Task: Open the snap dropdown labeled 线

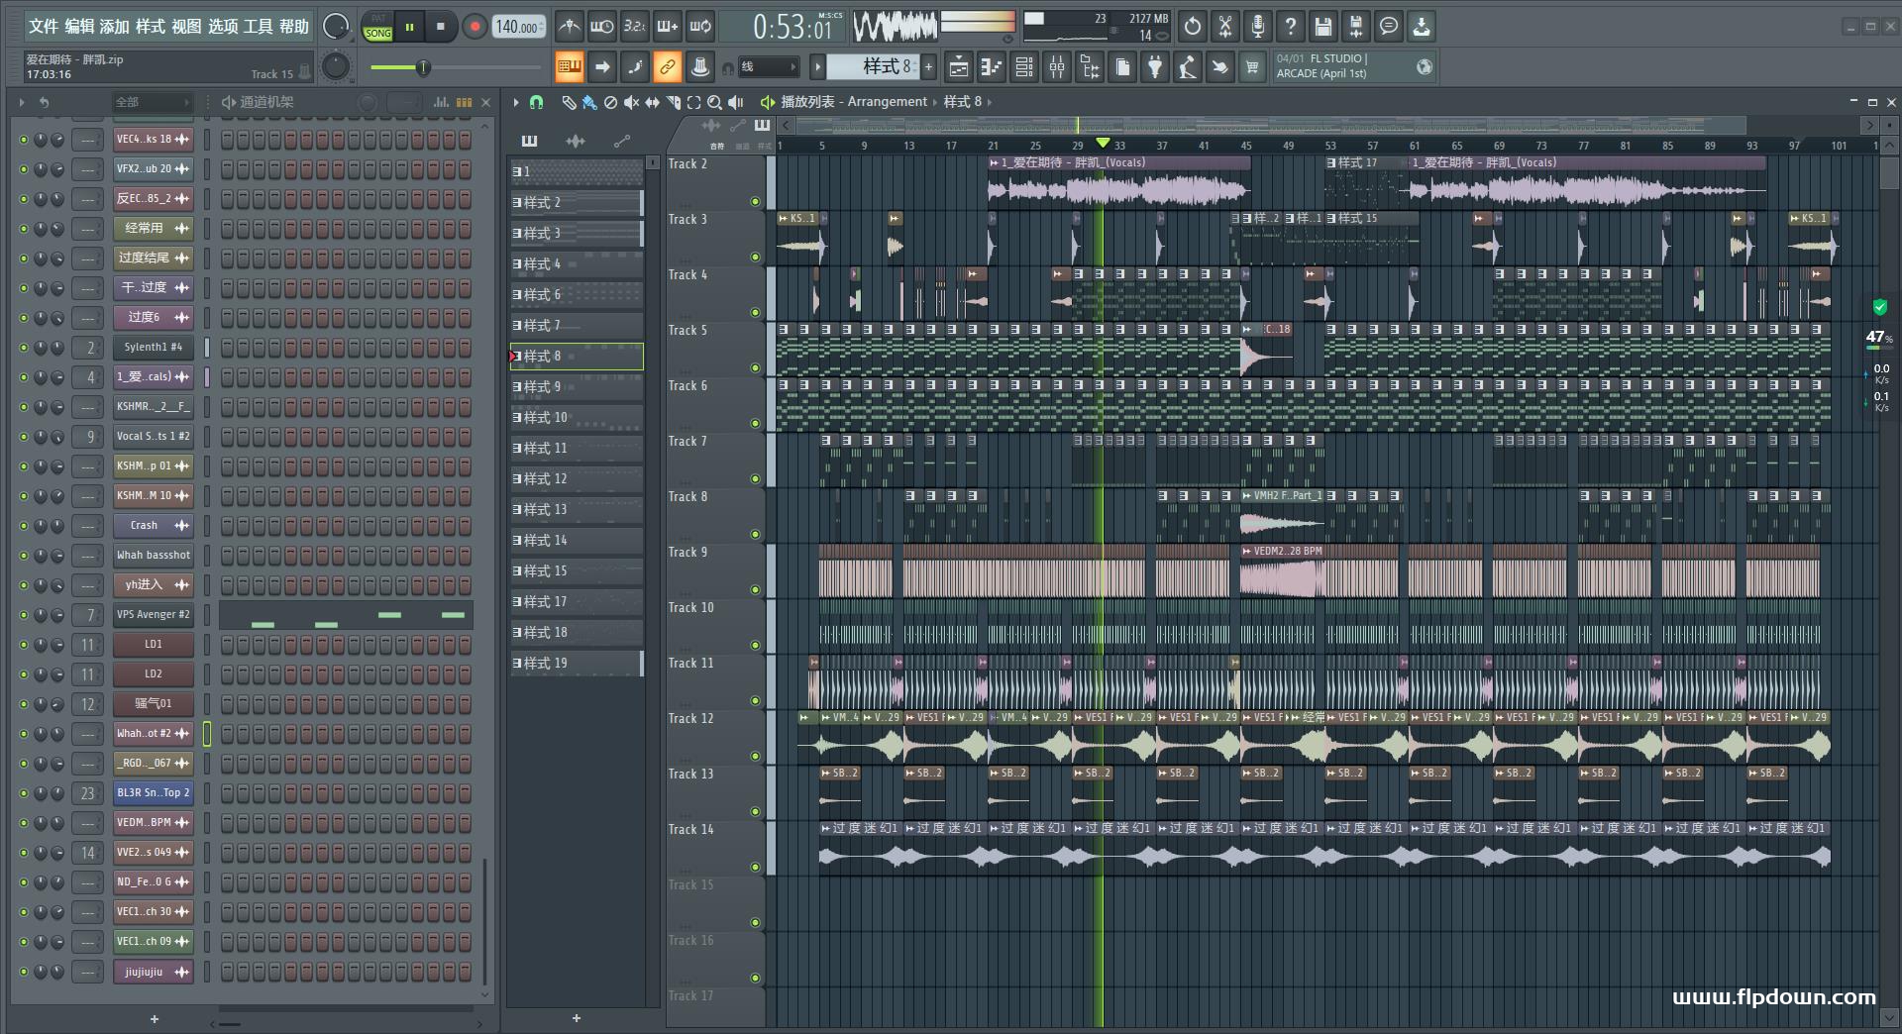Action: [769, 67]
